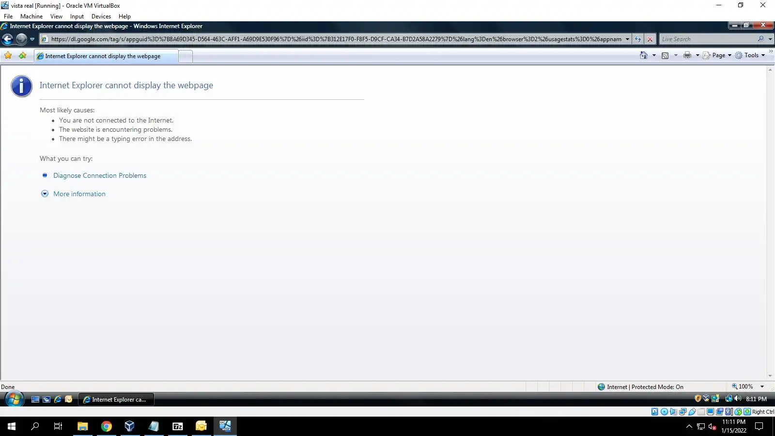This screenshot has width=775, height=436.
Task: Click the Vista volume speaker tray icon
Action: click(738, 399)
